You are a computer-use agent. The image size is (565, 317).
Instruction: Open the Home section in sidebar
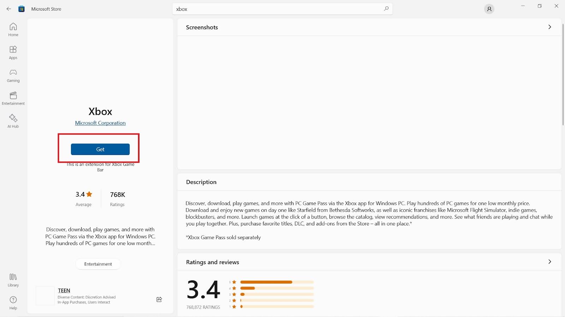point(13,30)
